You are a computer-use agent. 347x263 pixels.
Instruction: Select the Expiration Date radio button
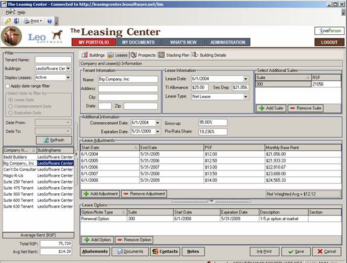click(x=10, y=113)
